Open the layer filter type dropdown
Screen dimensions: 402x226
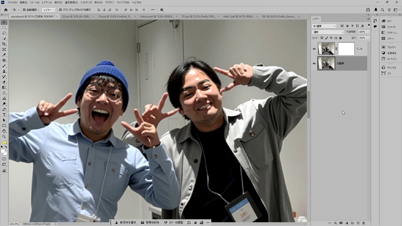325,26
